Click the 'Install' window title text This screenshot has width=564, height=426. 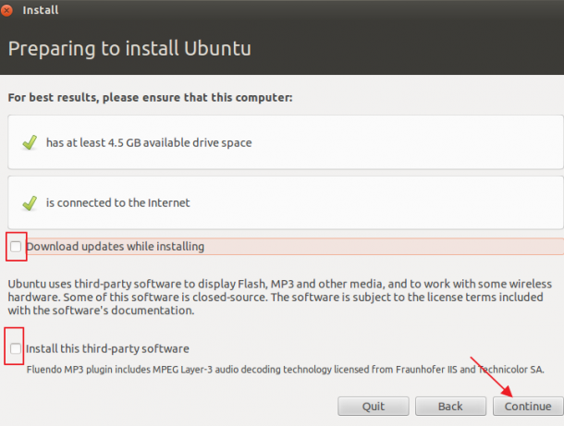tap(41, 10)
